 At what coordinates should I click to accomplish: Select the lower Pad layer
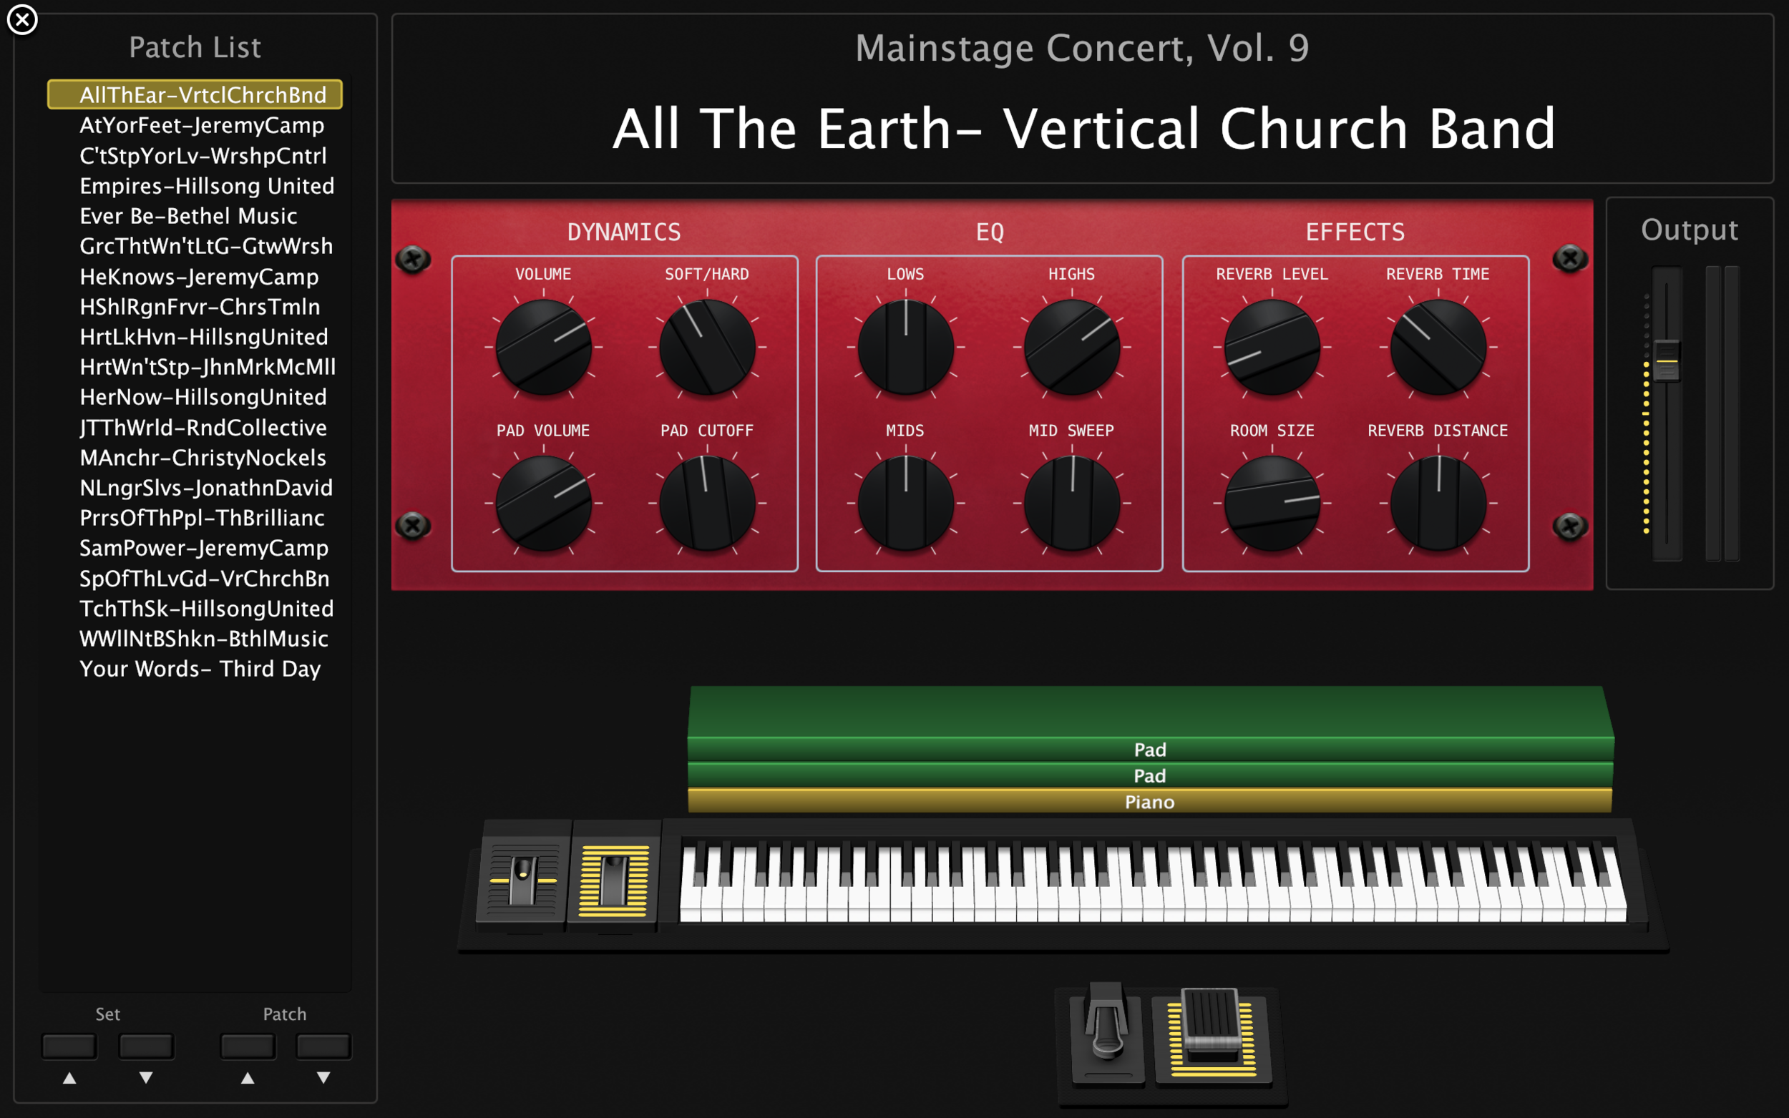(x=1150, y=775)
